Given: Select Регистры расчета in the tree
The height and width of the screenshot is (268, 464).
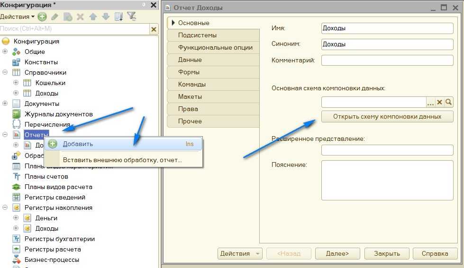Looking at the screenshot, I should coord(53,249).
